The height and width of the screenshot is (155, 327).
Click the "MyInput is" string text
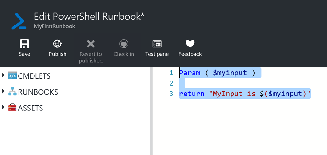(232, 94)
